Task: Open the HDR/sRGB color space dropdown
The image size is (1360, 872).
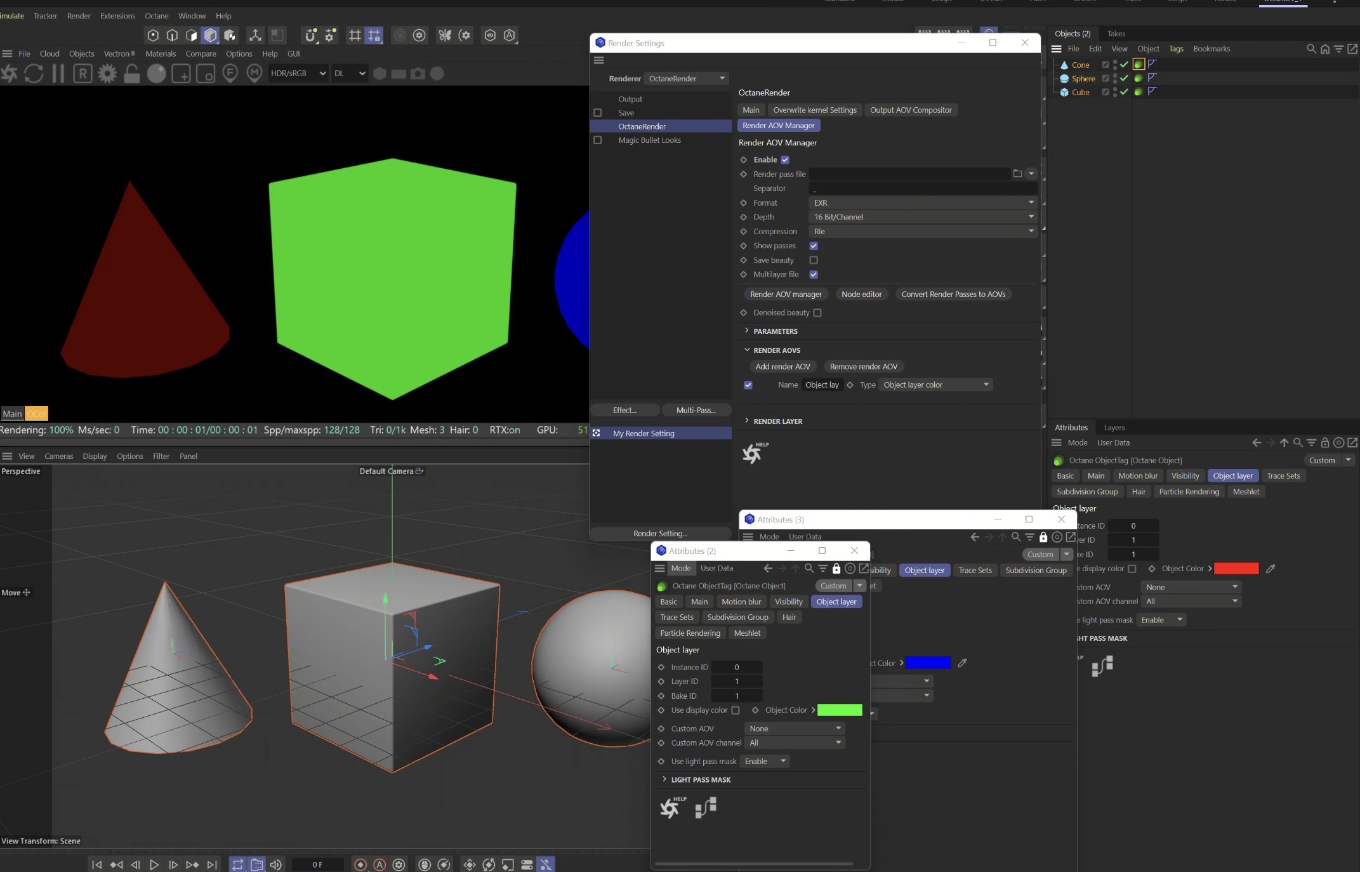Action: 298,74
